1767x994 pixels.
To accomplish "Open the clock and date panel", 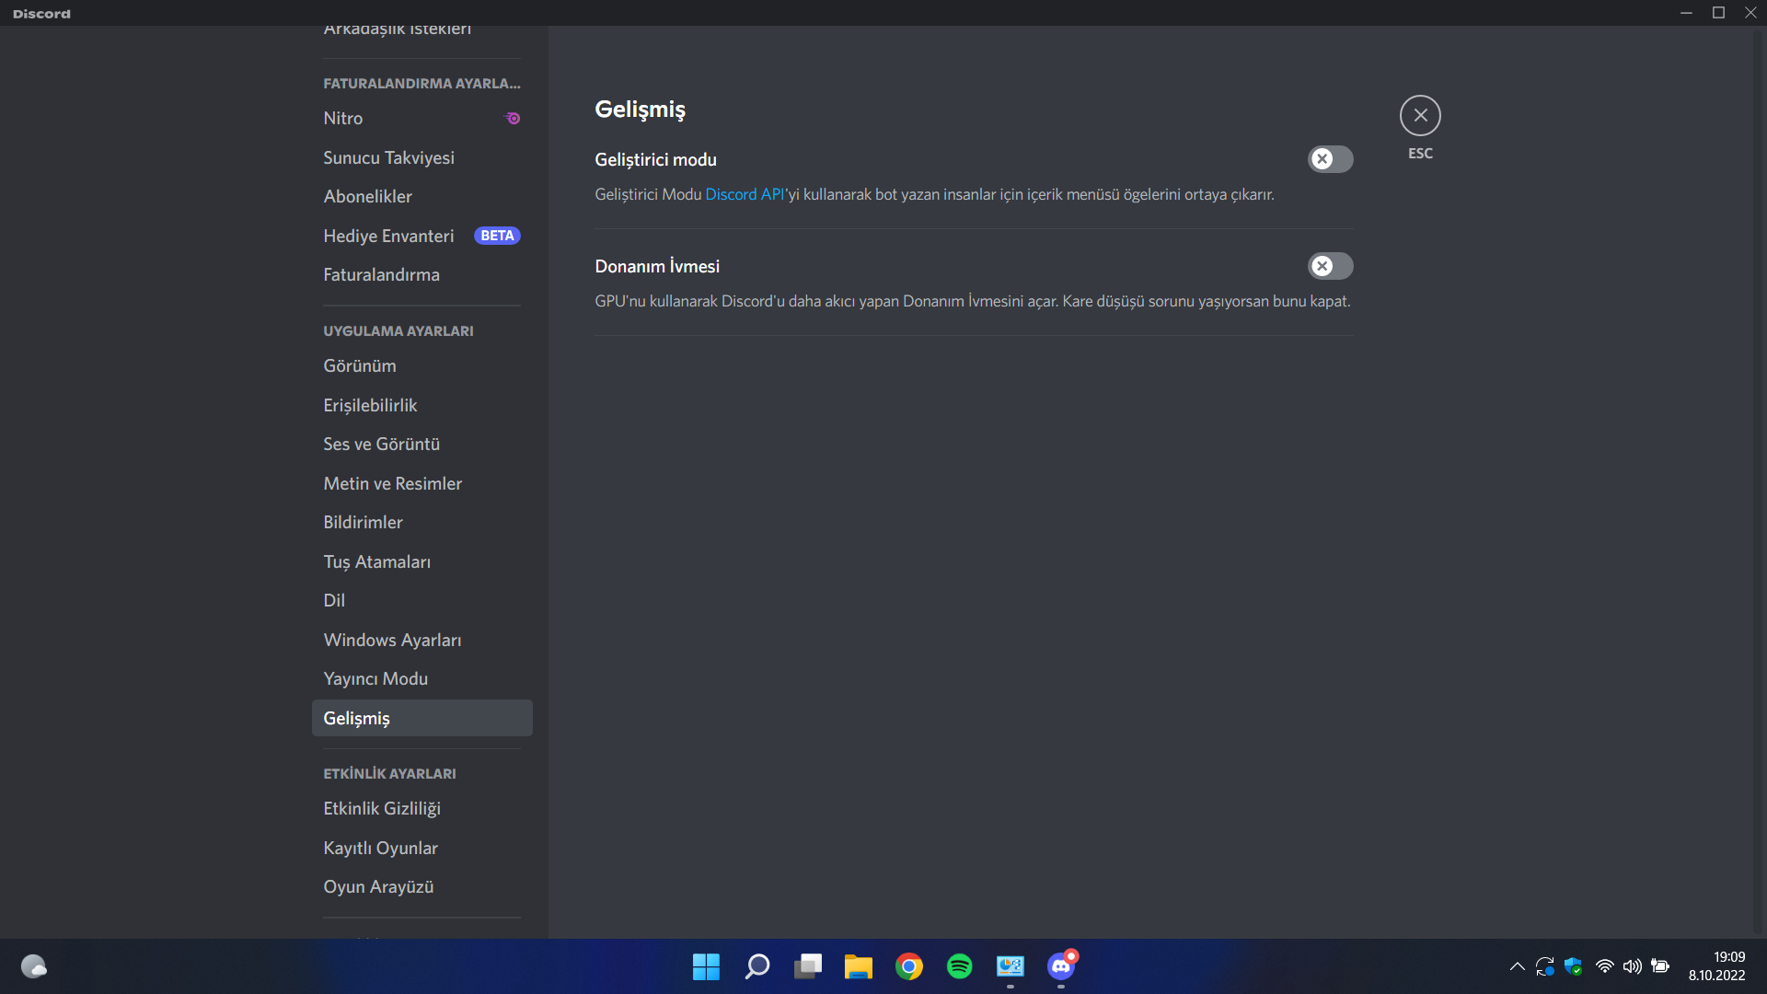I will (1716, 966).
